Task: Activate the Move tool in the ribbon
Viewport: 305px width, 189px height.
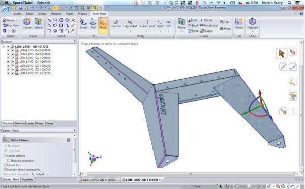Action: (103, 24)
